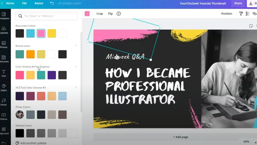This screenshot has height=145, width=257.
Task: Open the Resize menu
Action: 39,3
